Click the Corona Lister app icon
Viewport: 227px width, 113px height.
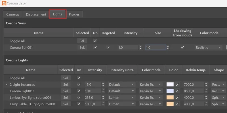pos(3,3)
